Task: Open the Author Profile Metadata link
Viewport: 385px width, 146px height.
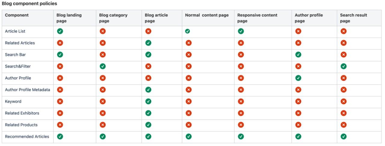Action: point(27,90)
